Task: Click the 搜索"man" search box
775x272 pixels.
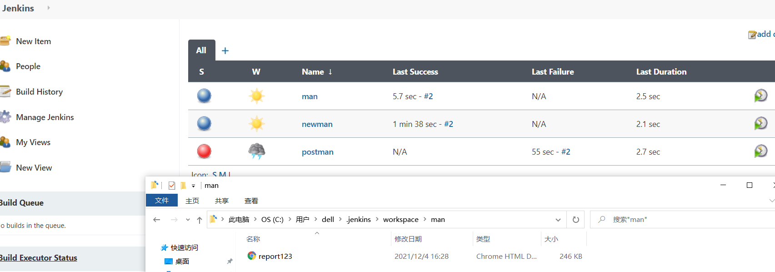Action: 682,220
